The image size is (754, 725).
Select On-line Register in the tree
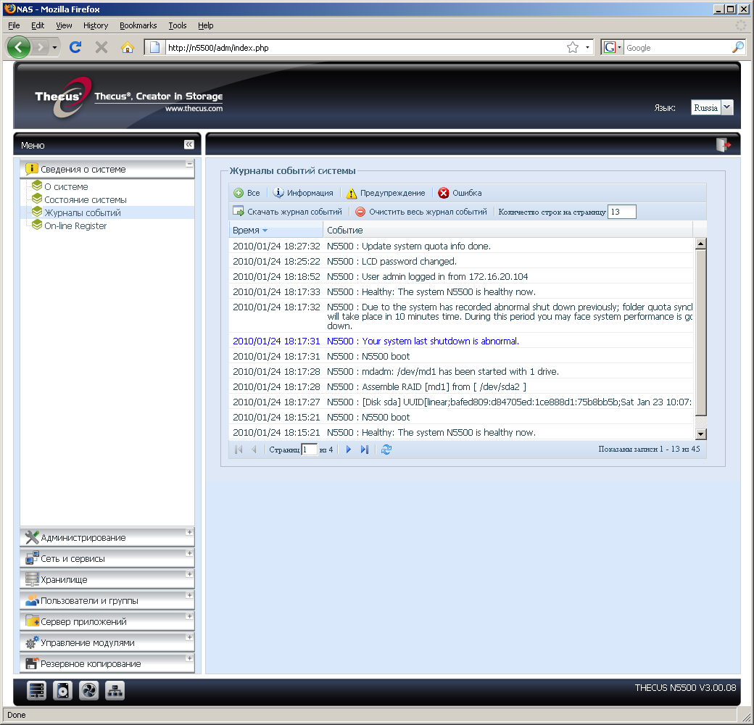[x=75, y=225]
